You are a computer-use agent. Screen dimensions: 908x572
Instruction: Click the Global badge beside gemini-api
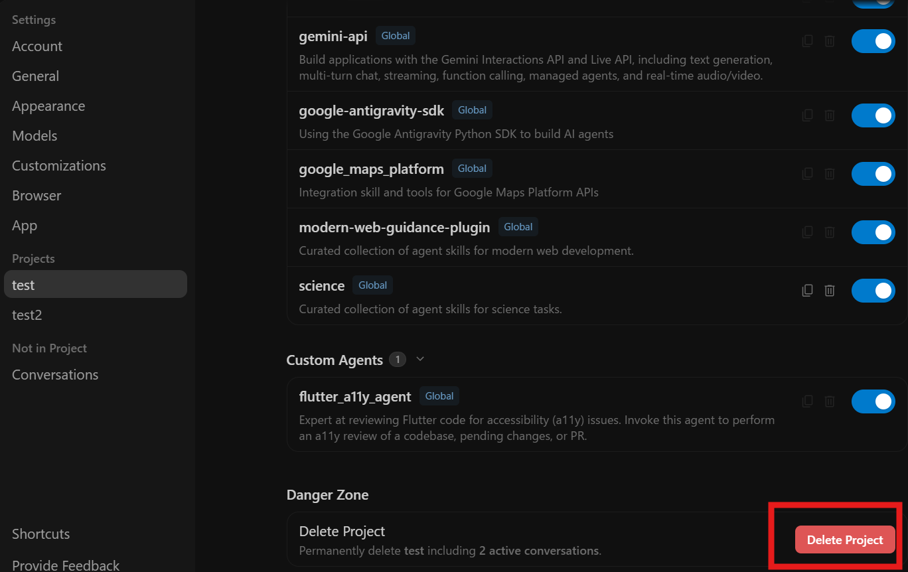pos(396,36)
